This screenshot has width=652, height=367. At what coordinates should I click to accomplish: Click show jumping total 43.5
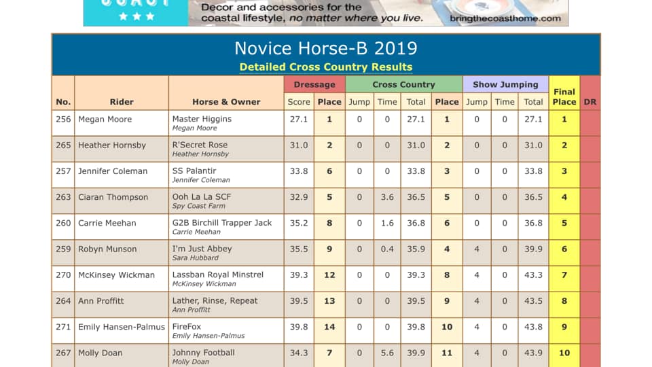pos(533,301)
